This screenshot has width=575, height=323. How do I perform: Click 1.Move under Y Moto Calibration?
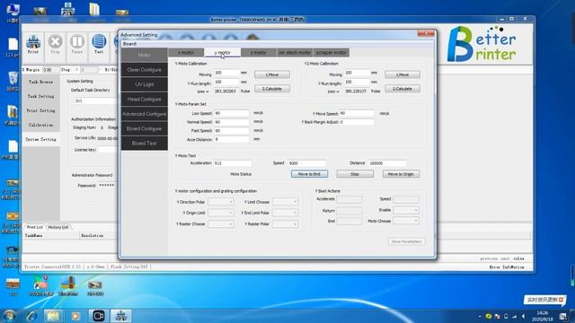272,74
